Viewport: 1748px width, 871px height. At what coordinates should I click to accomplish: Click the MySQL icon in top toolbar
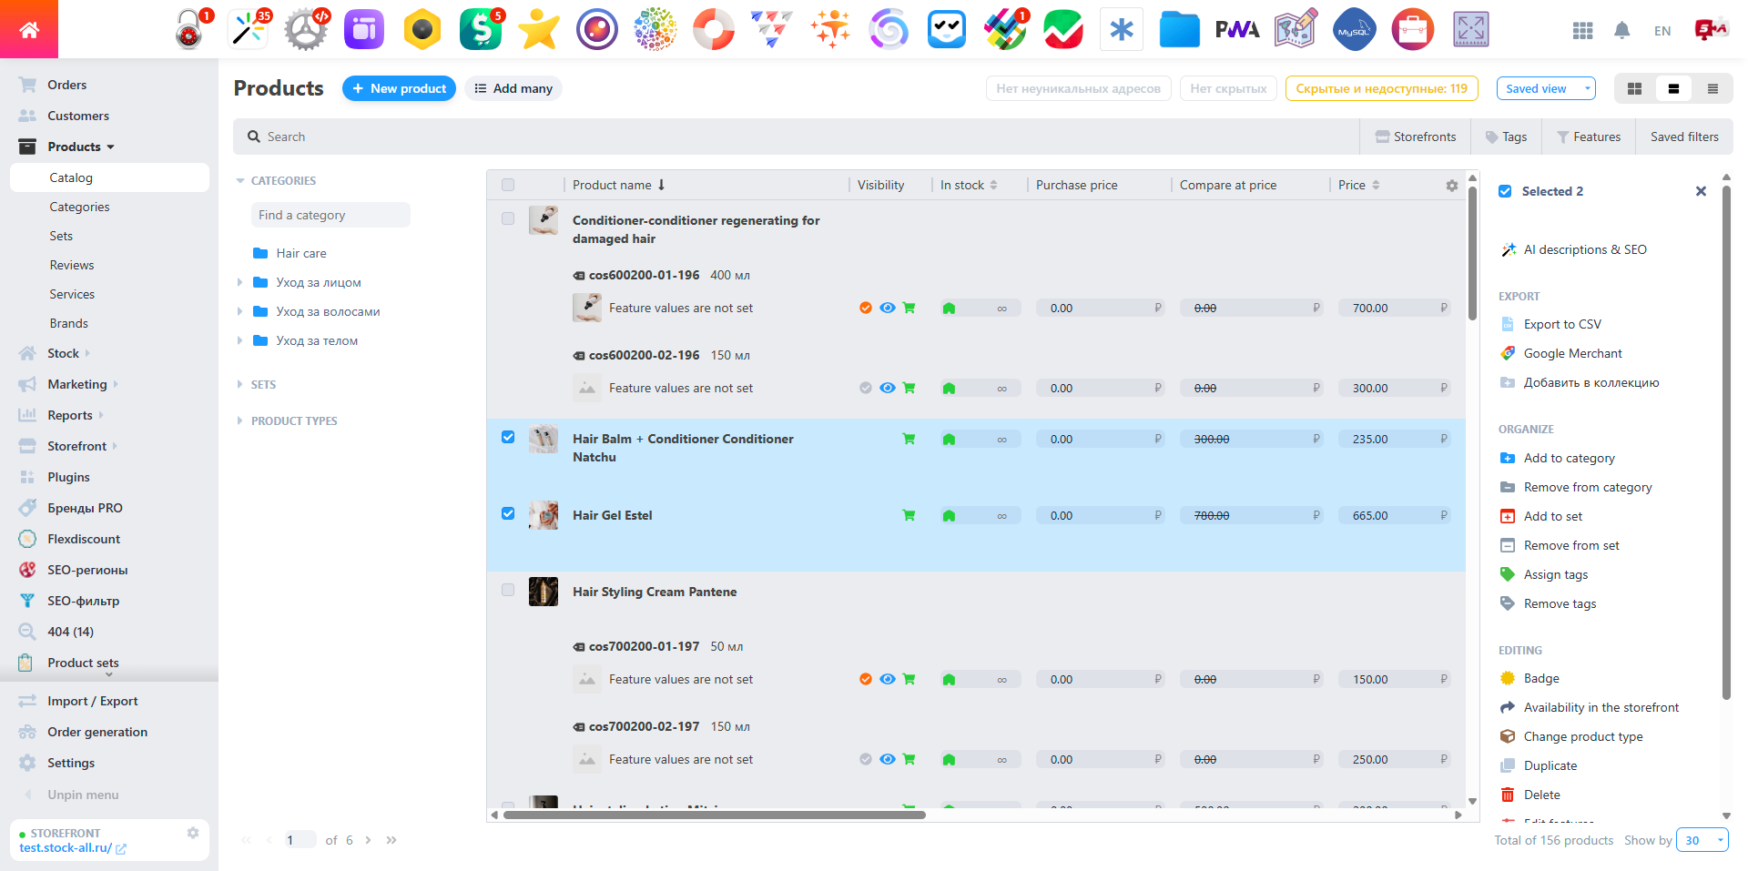click(x=1354, y=28)
